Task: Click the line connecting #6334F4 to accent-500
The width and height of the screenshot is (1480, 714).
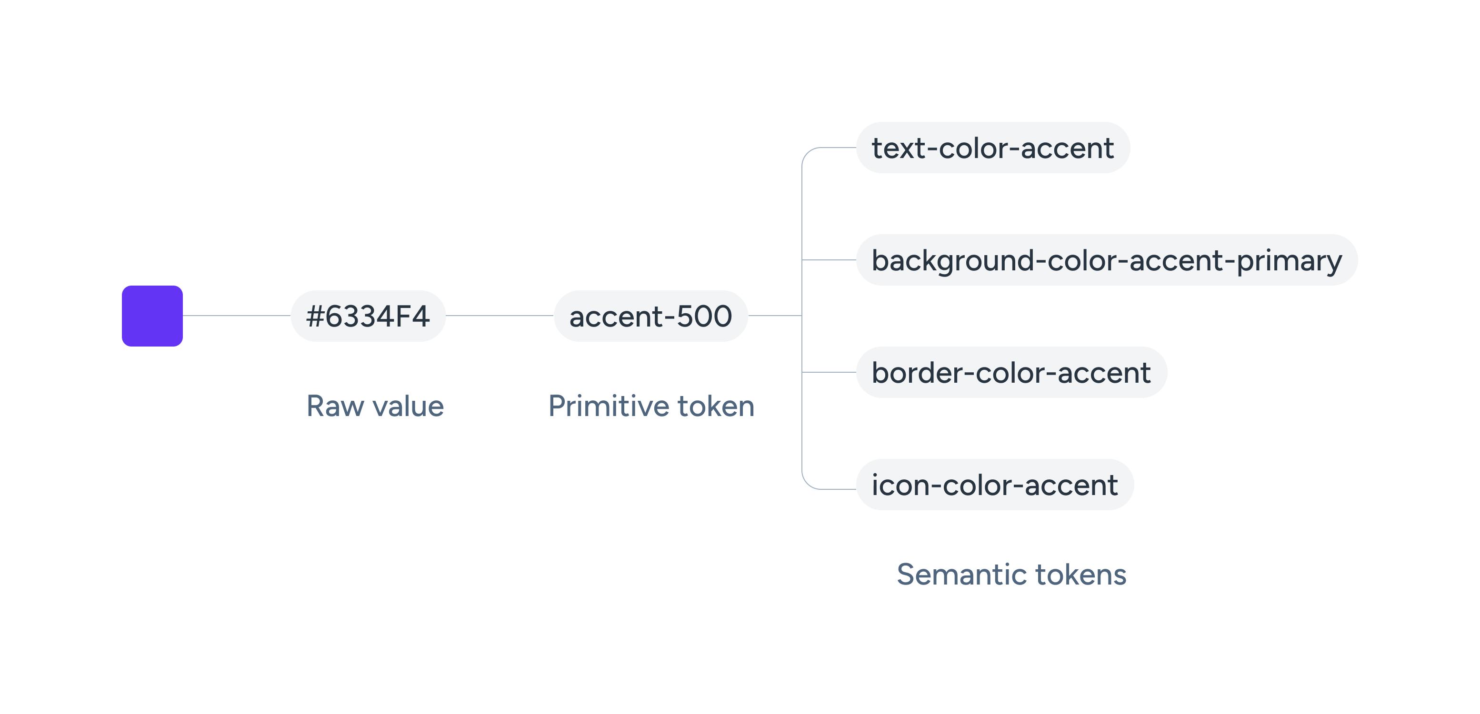Action: pyautogui.click(x=499, y=316)
